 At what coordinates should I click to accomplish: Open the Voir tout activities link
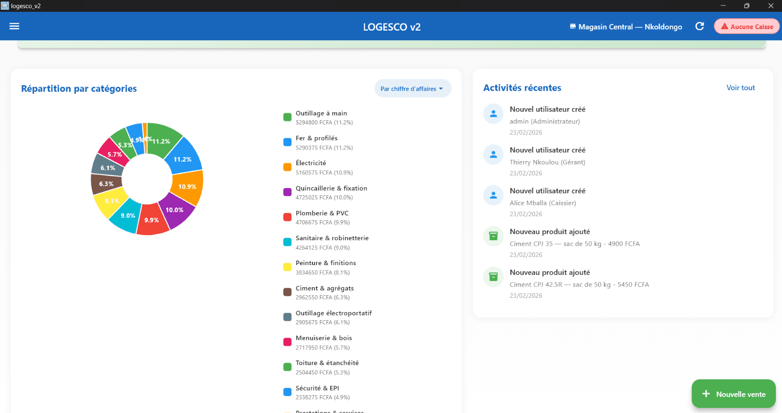(x=741, y=88)
